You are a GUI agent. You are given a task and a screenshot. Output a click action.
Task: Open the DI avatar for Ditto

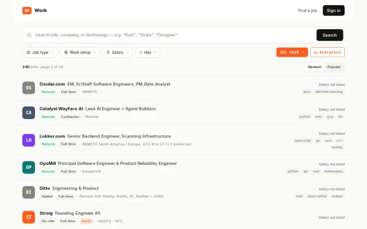pos(29,192)
